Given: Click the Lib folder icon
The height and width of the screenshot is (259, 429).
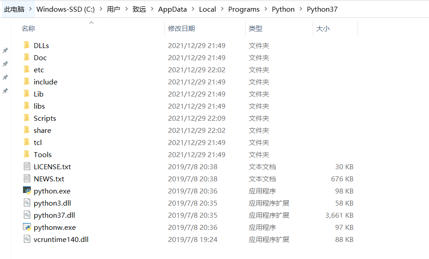Looking at the screenshot, I should click(27, 93).
